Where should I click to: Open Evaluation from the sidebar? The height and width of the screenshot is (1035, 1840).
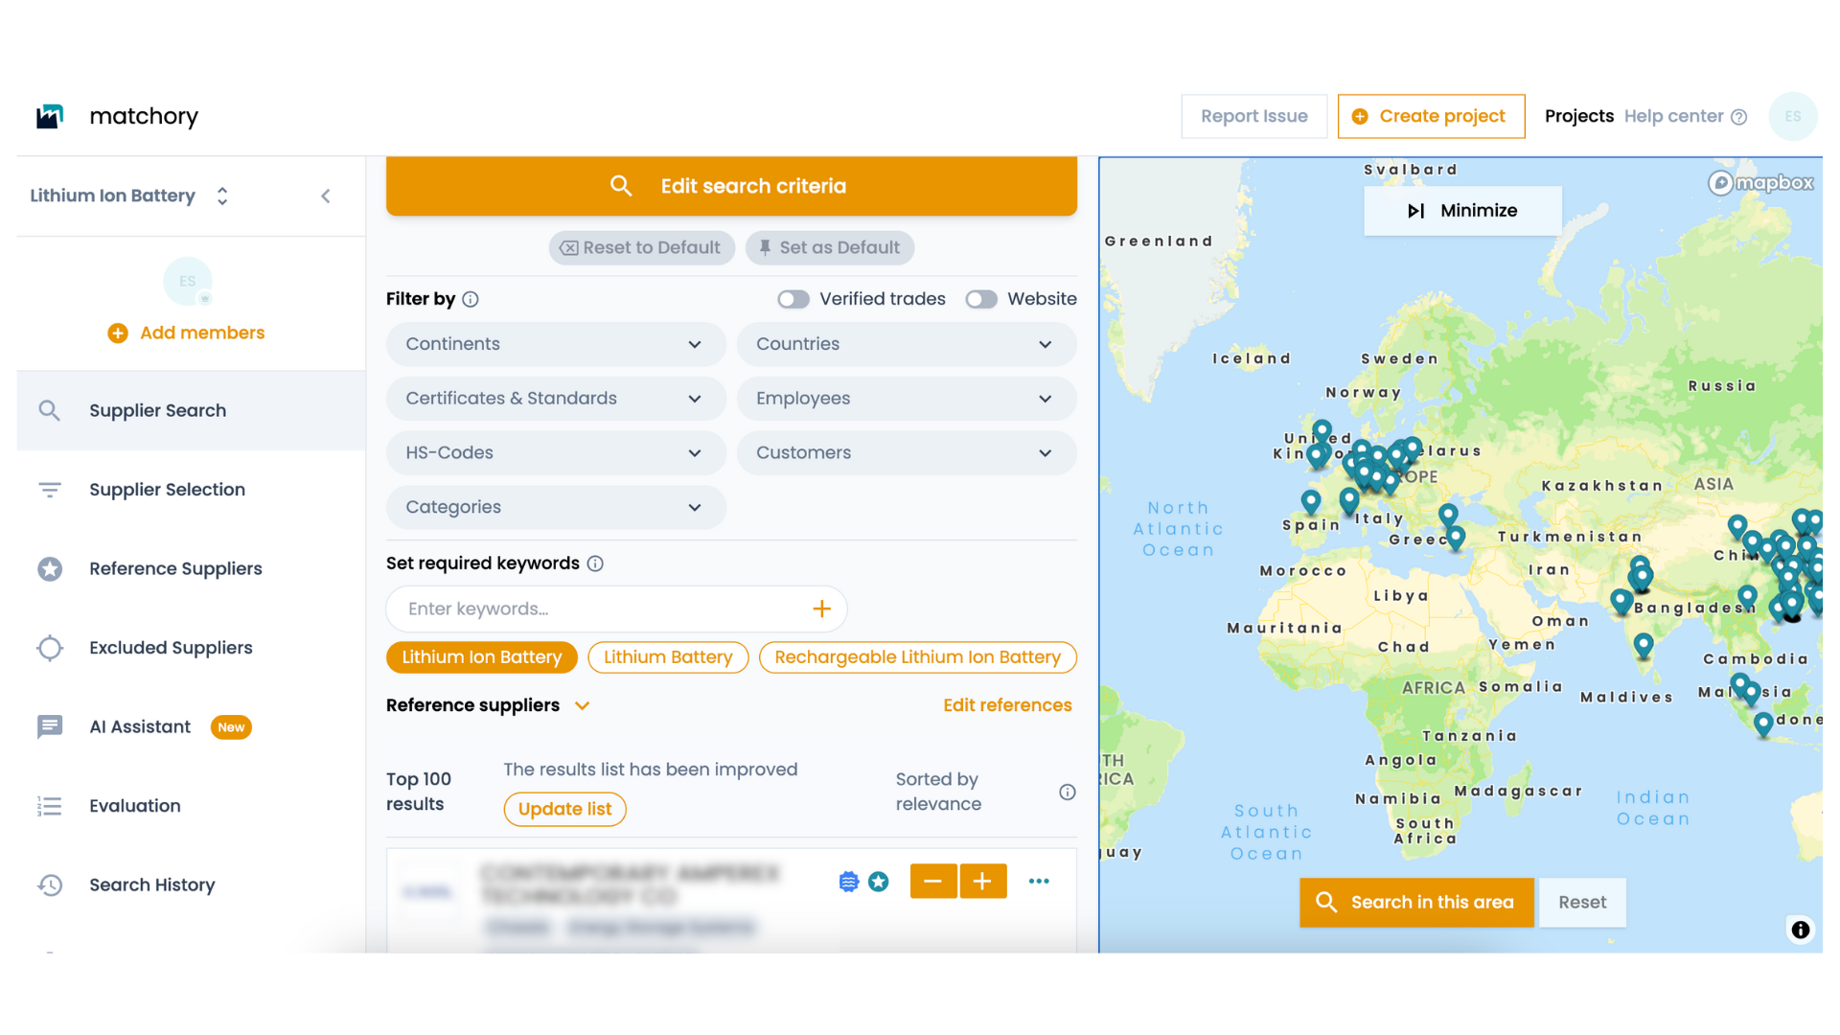[x=134, y=806]
